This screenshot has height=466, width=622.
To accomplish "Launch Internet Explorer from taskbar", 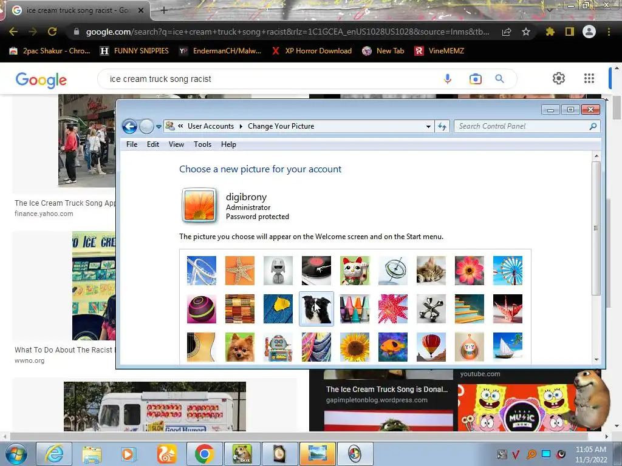I will 54,454.
